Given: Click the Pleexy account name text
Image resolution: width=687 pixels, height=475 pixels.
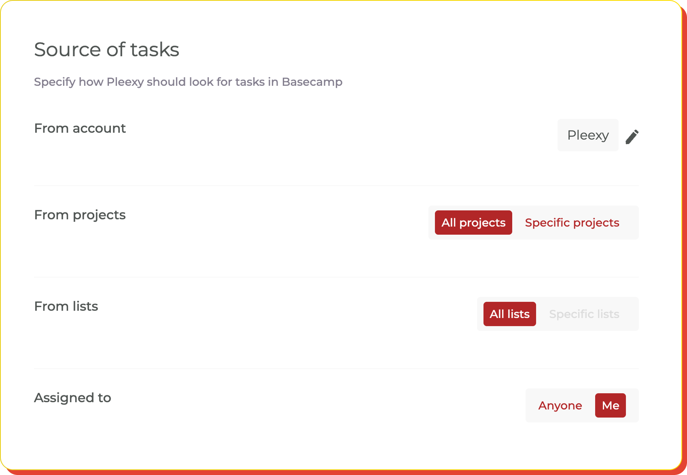Looking at the screenshot, I should click(587, 135).
